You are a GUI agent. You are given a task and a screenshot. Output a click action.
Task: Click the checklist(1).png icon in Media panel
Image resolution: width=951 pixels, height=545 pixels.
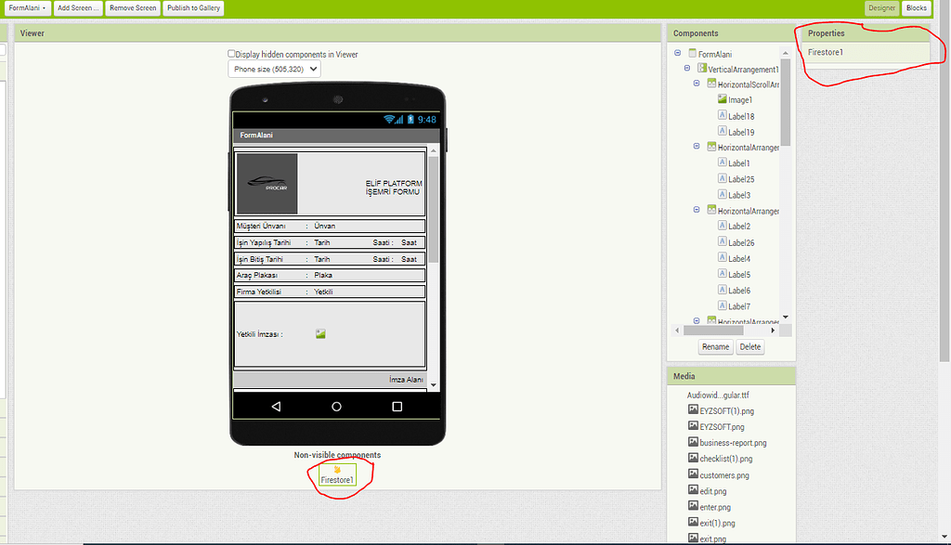[692, 458]
